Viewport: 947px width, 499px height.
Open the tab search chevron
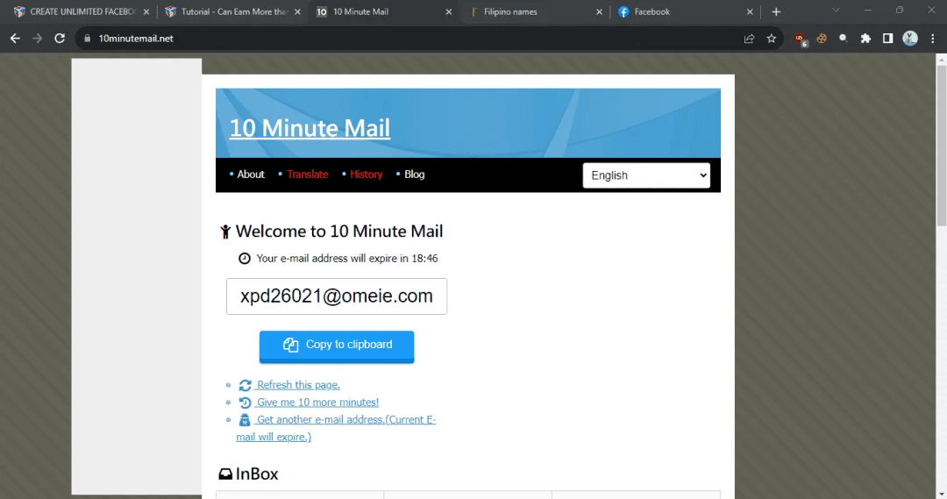point(836,11)
